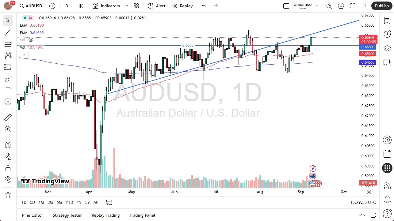This screenshot has width=394, height=221.
Task: Select the Trend Line drawing tool
Action: click(8, 32)
